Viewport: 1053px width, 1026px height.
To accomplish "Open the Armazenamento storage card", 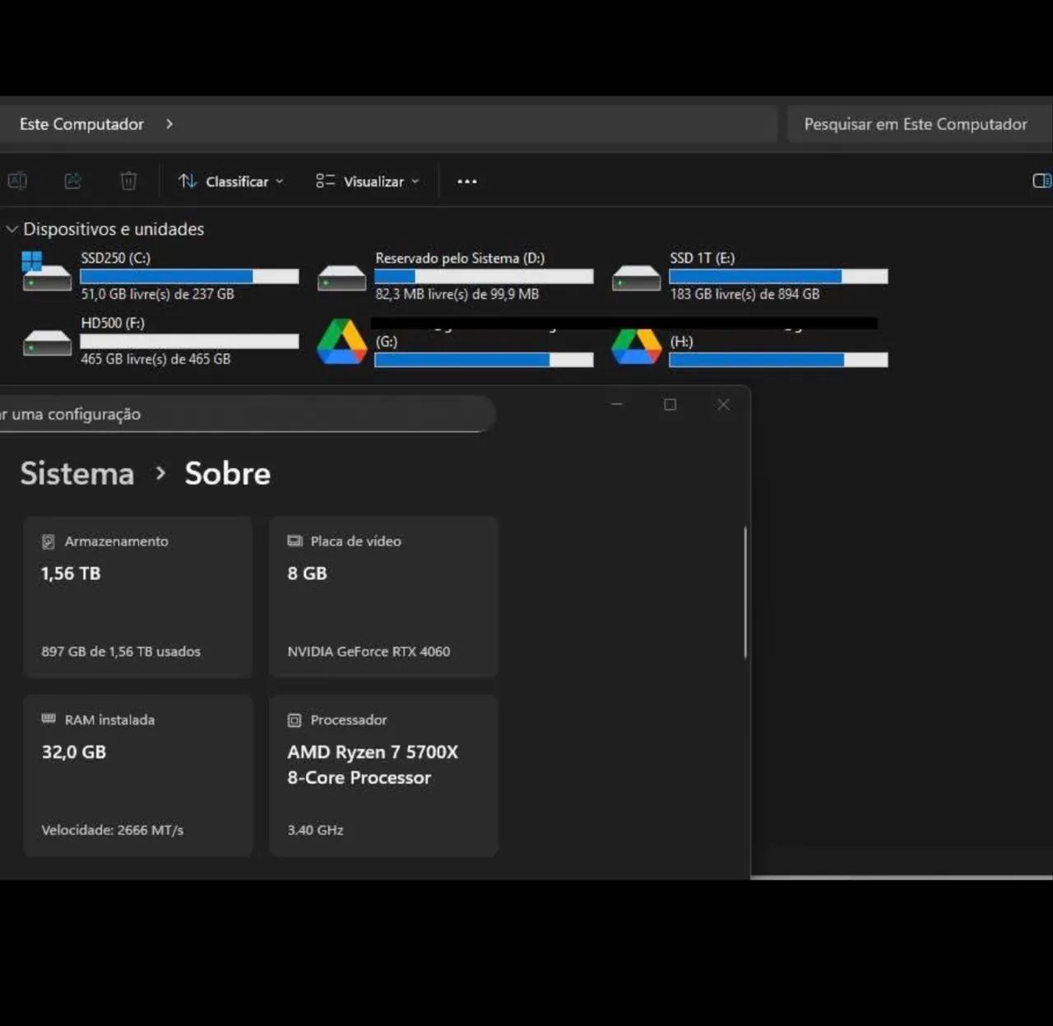I will tap(137, 597).
